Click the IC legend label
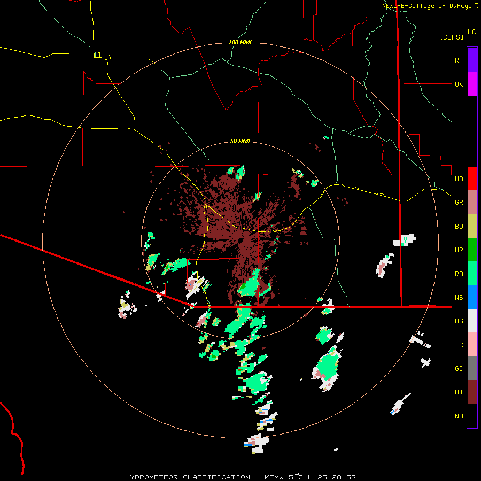The width and height of the screenshot is (481, 481). (x=459, y=345)
